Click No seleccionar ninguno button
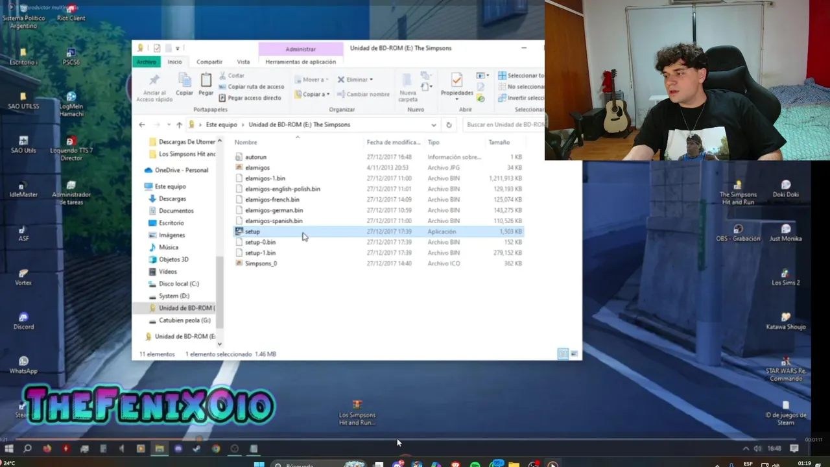The width and height of the screenshot is (830, 467). pos(521,87)
